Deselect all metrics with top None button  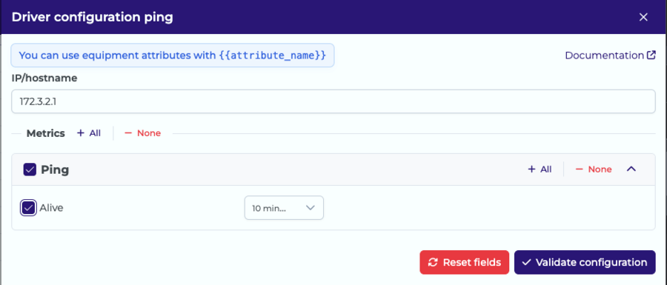(x=142, y=133)
